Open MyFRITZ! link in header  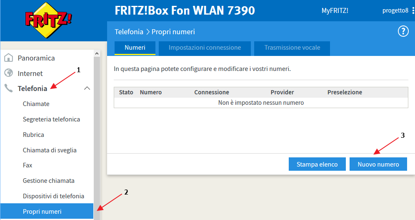click(335, 10)
